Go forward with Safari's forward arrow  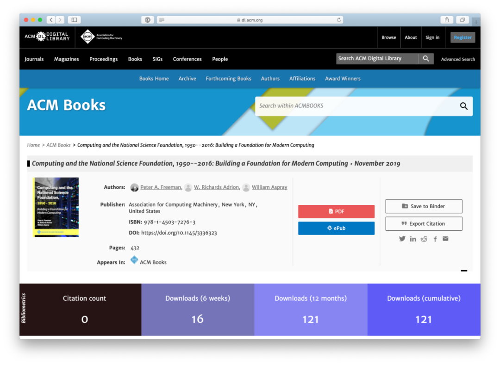[60, 20]
